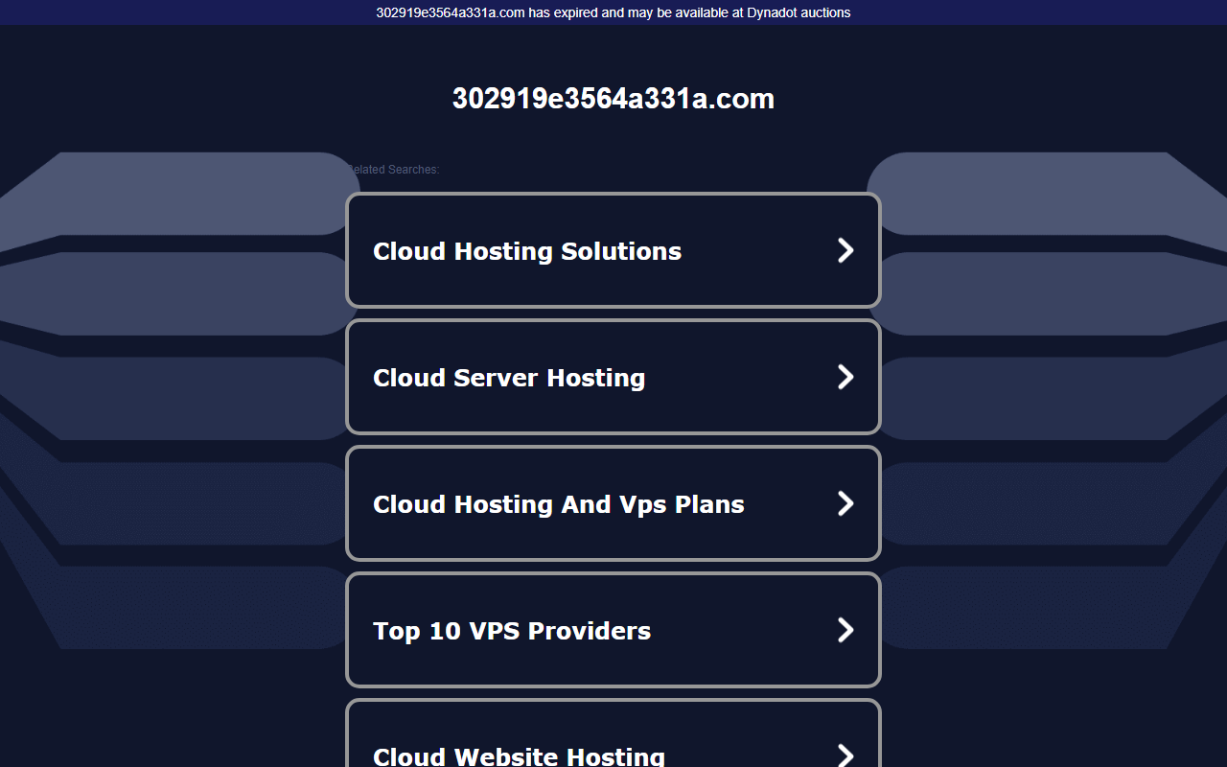Click chevron arrow beside Cloud Hosting And Vps Plans
The image size is (1227, 767).
[x=845, y=503]
